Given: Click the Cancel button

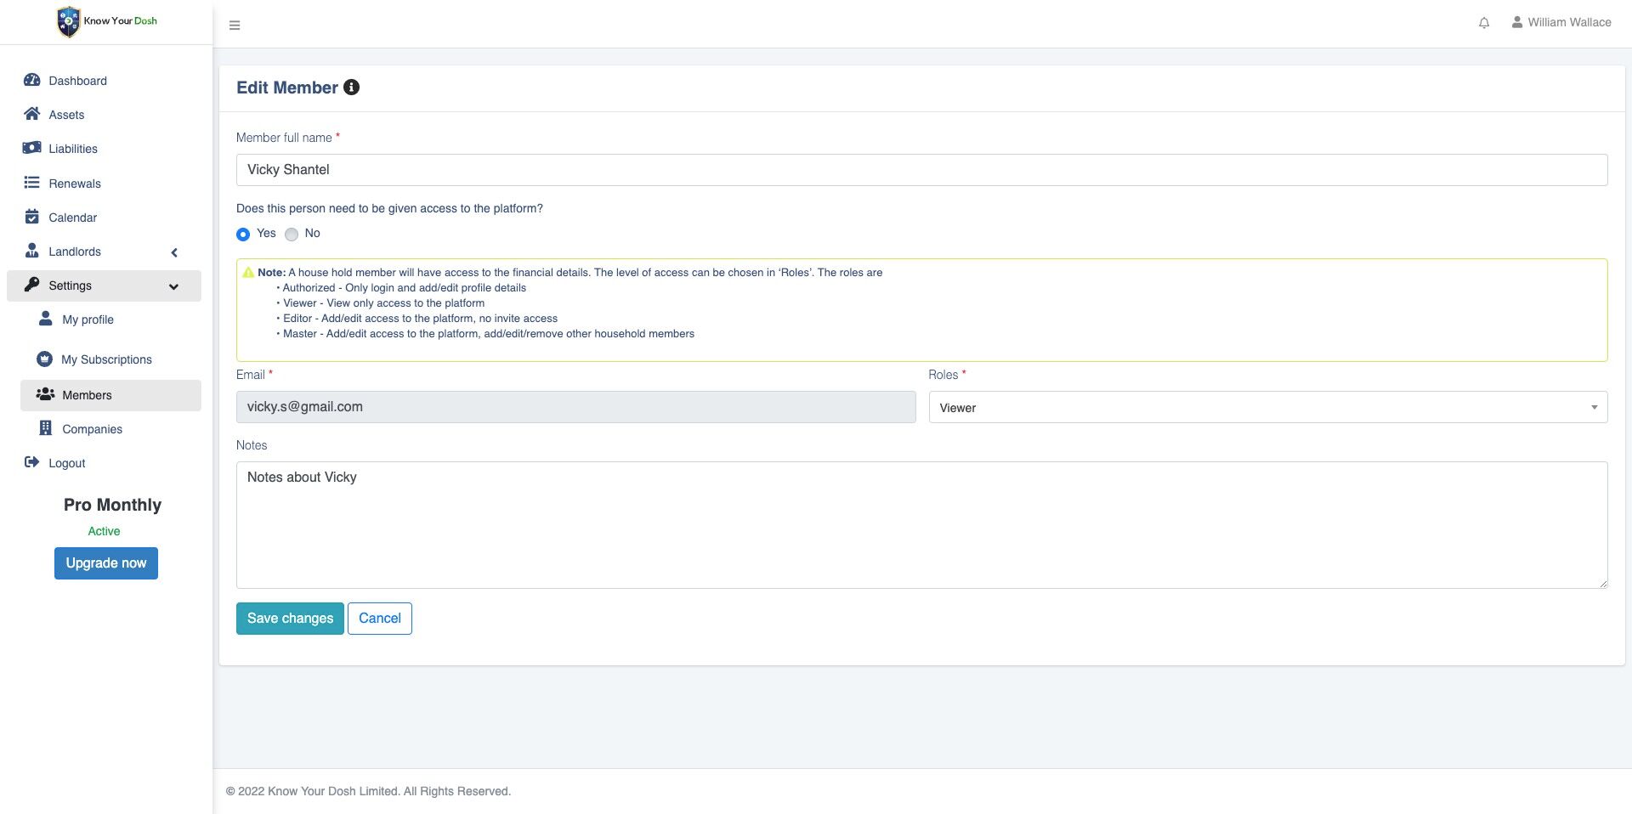Looking at the screenshot, I should pos(379,619).
